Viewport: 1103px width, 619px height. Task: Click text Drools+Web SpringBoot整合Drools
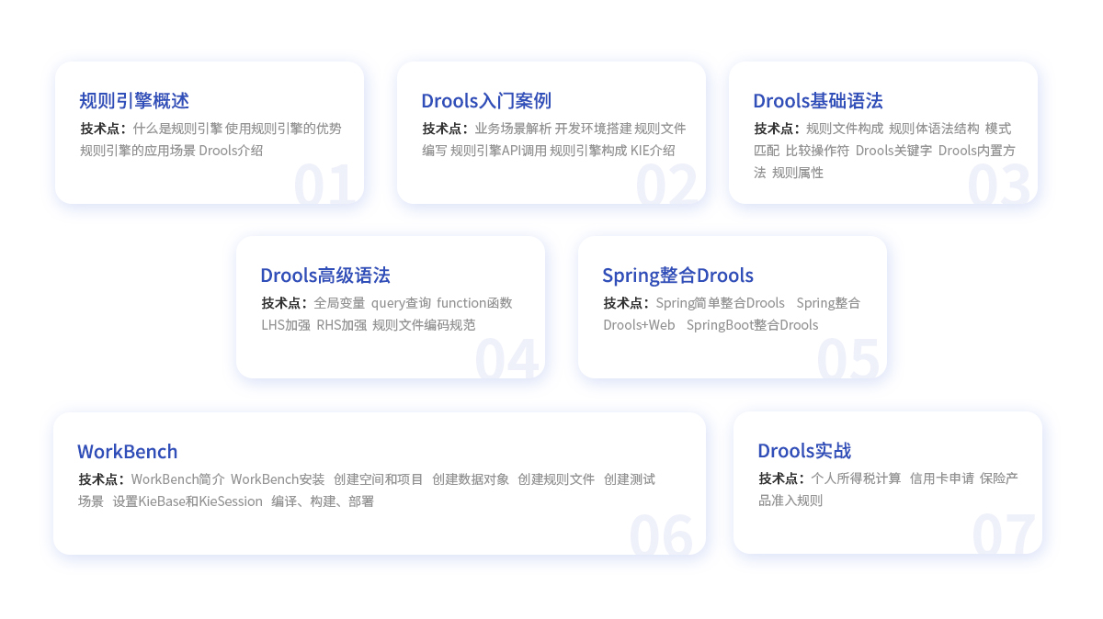(711, 325)
